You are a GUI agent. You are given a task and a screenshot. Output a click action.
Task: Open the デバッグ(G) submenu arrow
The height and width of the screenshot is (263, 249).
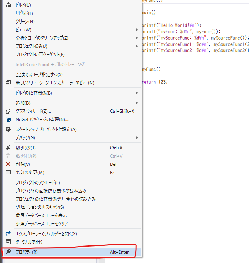(x=137, y=137)
